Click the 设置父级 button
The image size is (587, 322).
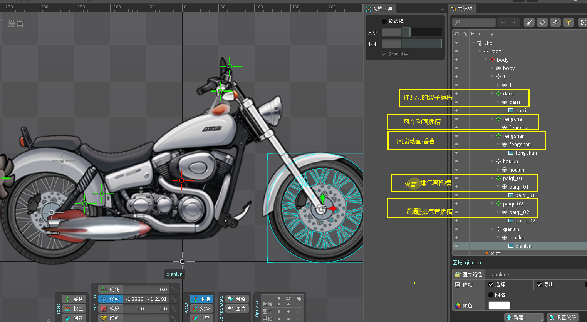562,317
